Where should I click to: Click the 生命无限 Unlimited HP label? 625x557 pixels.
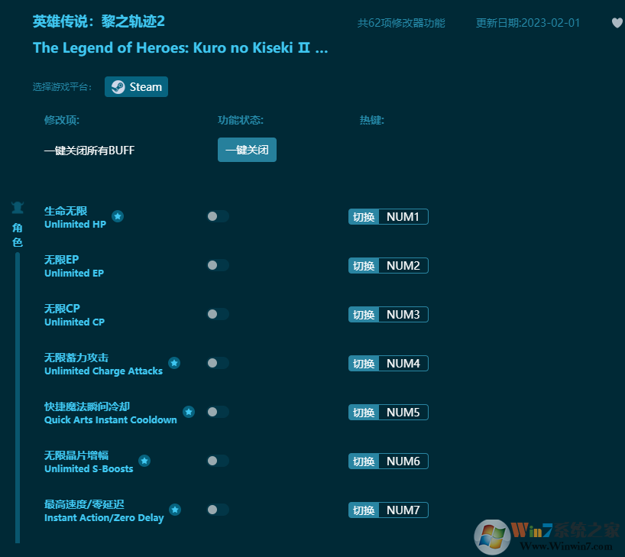point(76,217)
